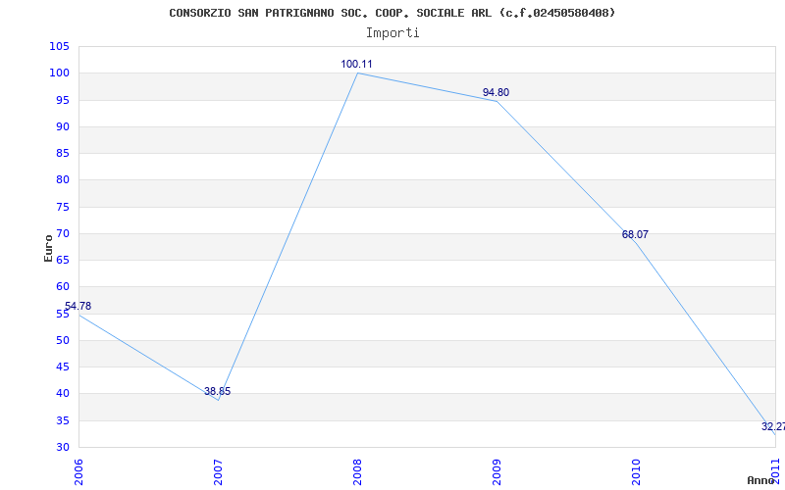The height and width of the screenshot is (490, 785).
Task: Click the 90 y-axis tick label
Action: coord(63,126)
